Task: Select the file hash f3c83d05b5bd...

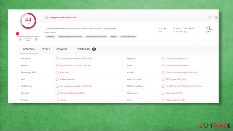Action: 80,29
